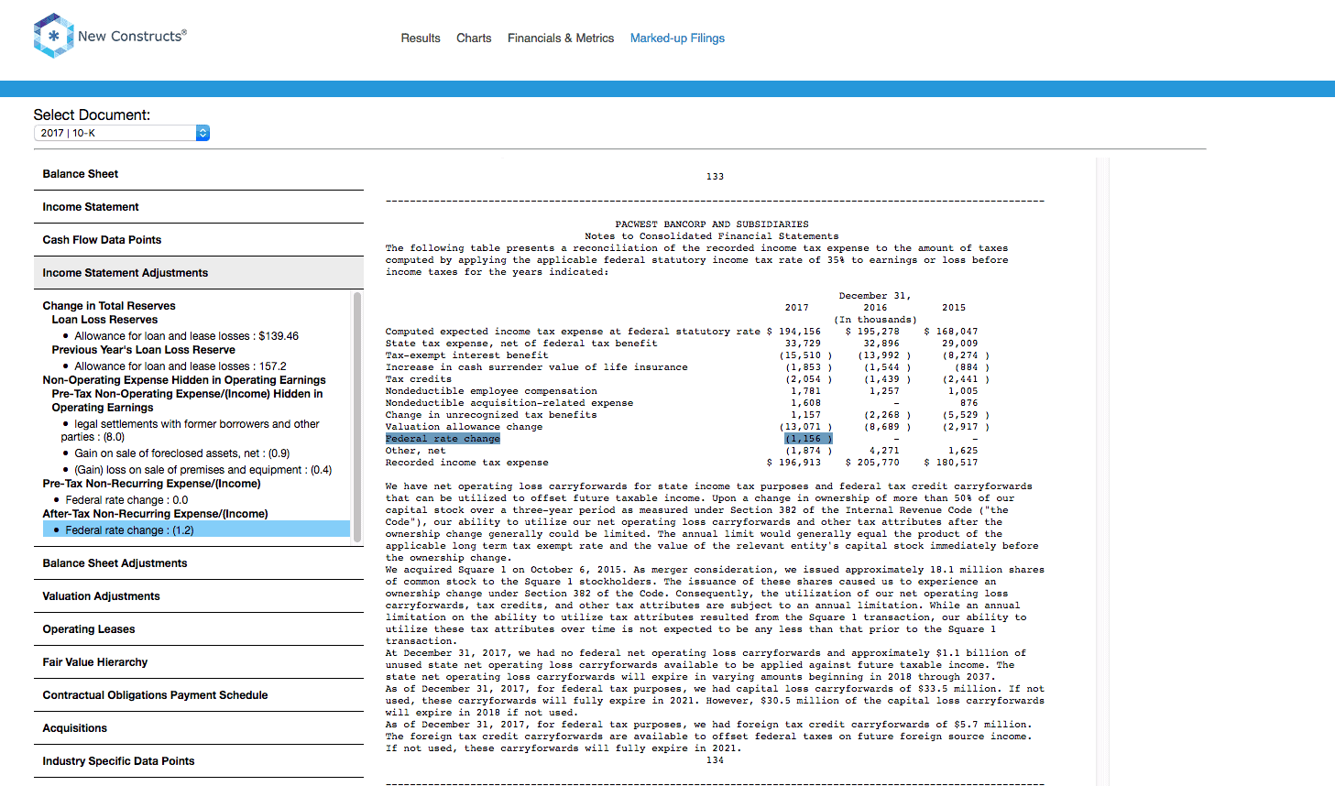Expand the Income Statement section
The height and width of the screenshot is (786, 1335).
pos(199,207)
